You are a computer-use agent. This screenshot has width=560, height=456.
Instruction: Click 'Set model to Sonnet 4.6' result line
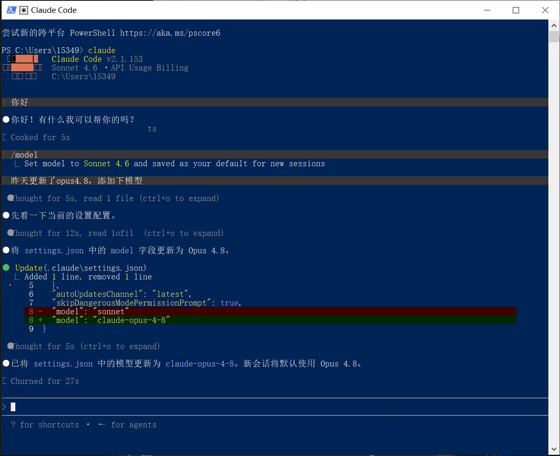174,163
